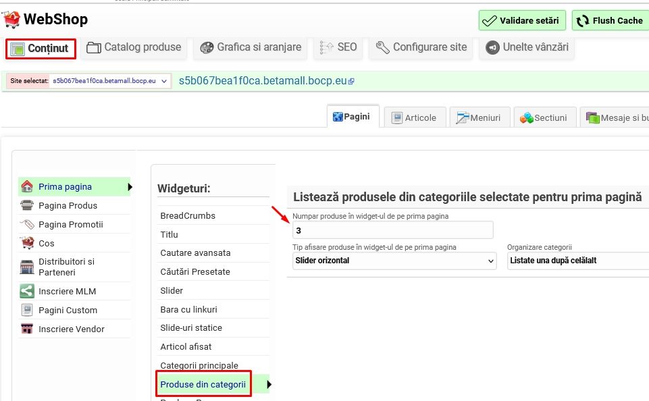Open the Site selectat dropdown

110,81
